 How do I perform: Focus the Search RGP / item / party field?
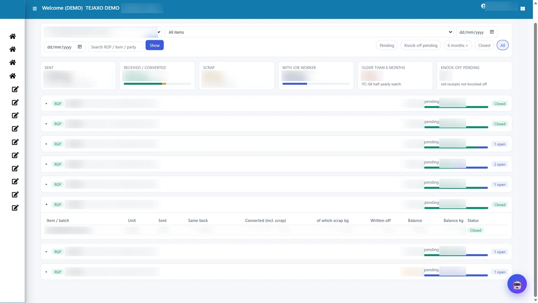click(x=115, y=47)
